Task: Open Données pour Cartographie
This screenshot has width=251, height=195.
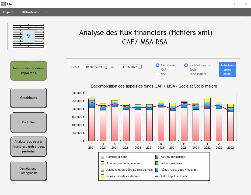Action: [29, 171]
